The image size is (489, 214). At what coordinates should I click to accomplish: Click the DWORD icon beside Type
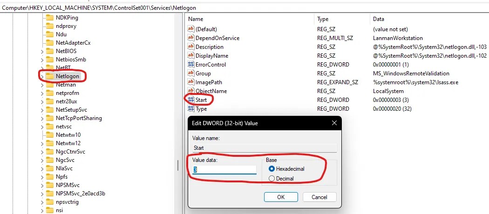click(191, 109)
